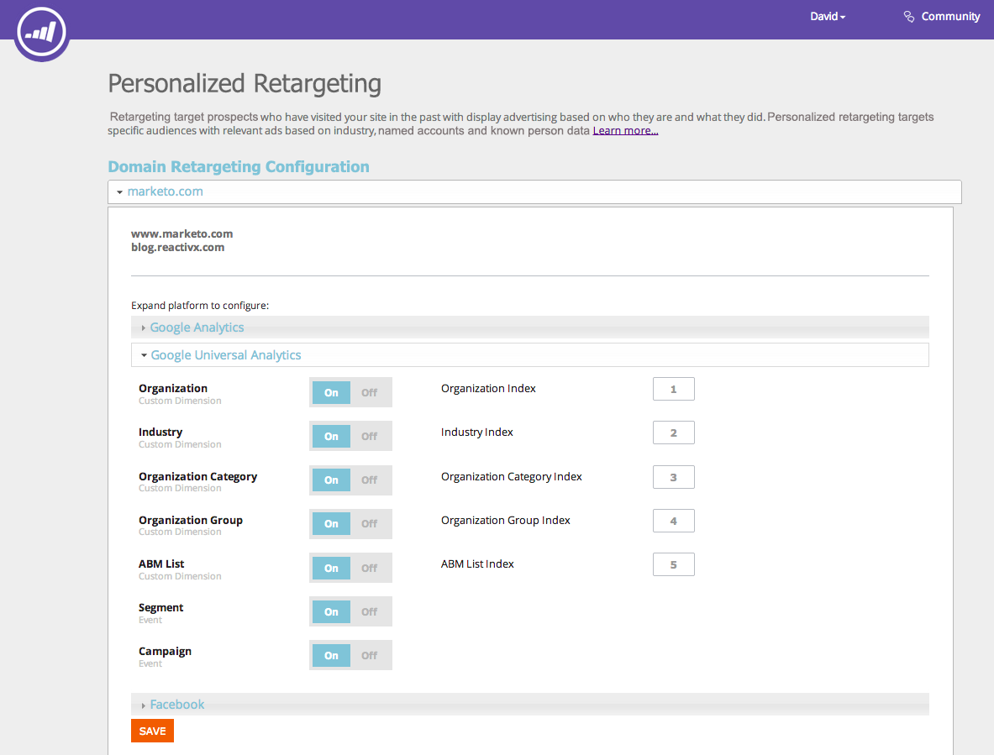994x755 pixels.
Task: Turn off the Segment event toggle
Action: click(x=370, y=612)
